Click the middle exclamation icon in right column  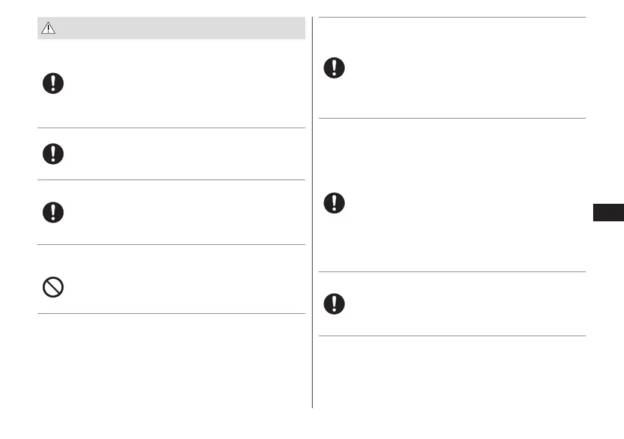[334, 203]
